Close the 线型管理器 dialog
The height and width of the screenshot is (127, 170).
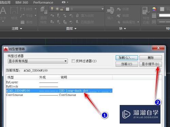[x=158, y=48]
